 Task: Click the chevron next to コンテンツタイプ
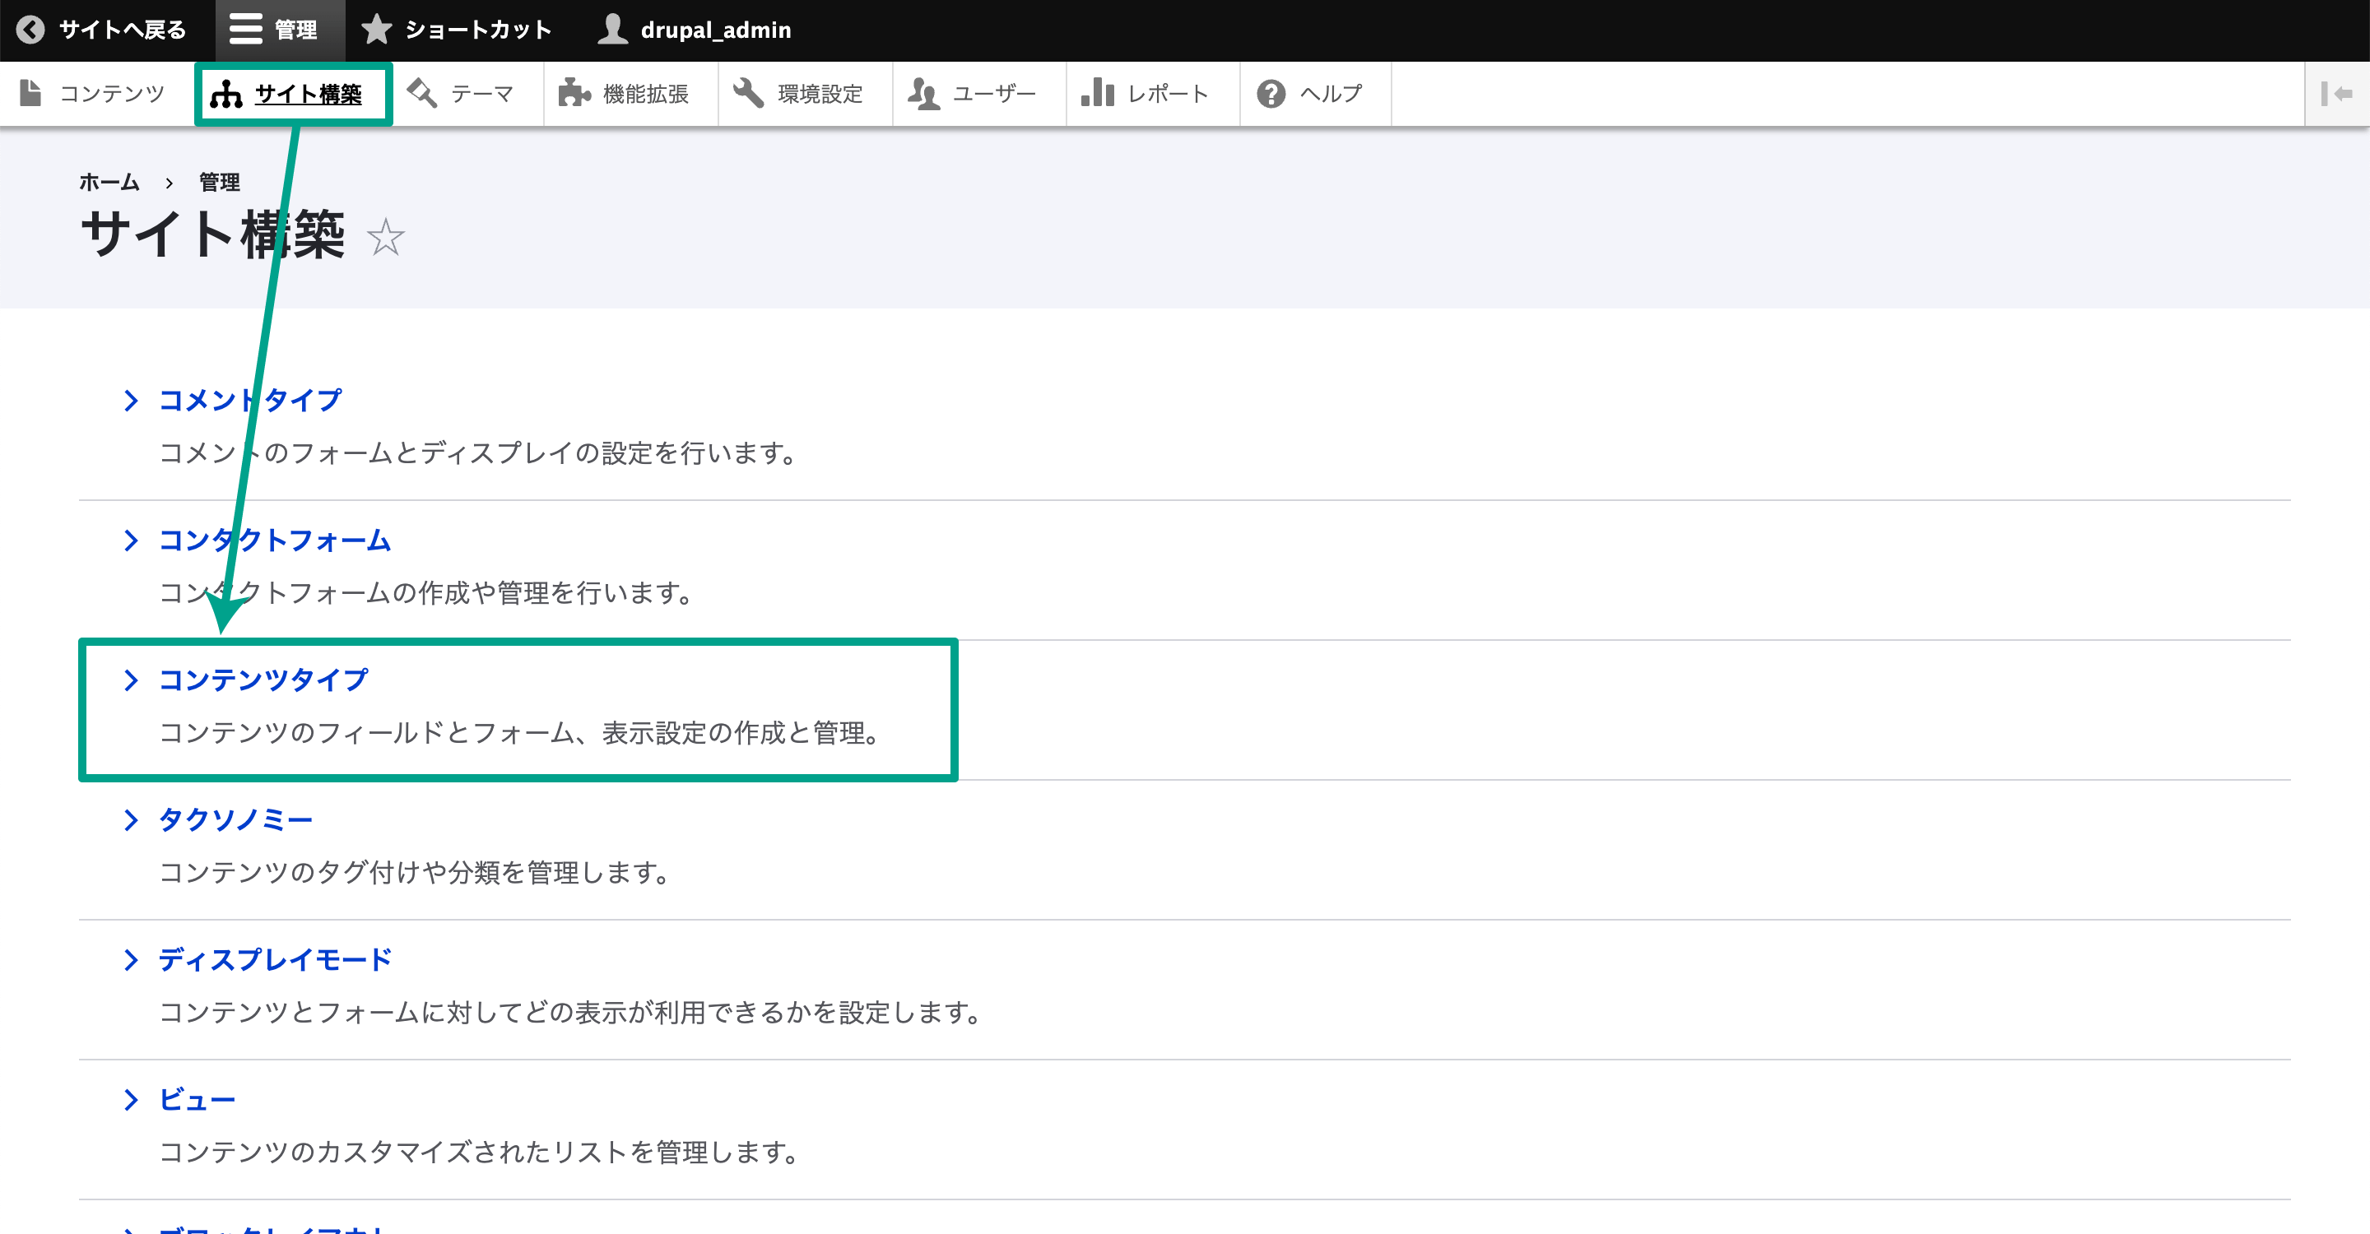point(131,680)
